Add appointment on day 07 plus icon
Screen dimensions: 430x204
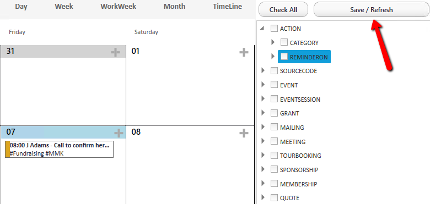coord(119,133)
